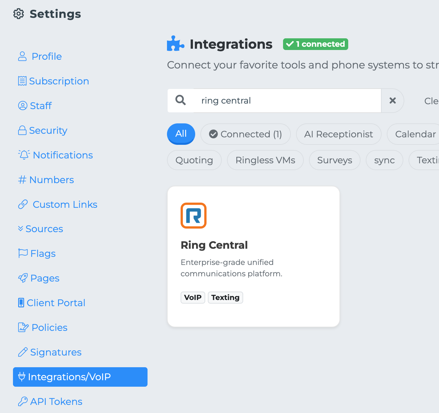Open the Ring Central integration card
The width and height of the screenshot is (439, 413).
[253, 256]
